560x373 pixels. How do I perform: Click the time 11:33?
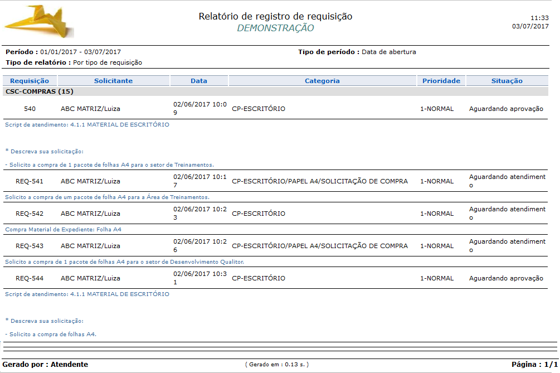[539, 18]
